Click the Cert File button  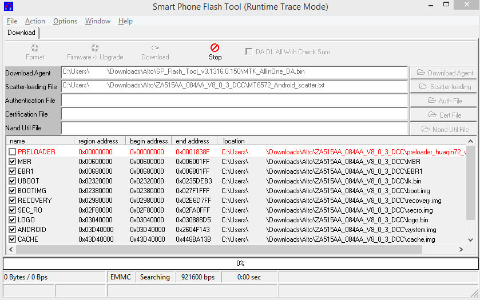tap(443, 115)
